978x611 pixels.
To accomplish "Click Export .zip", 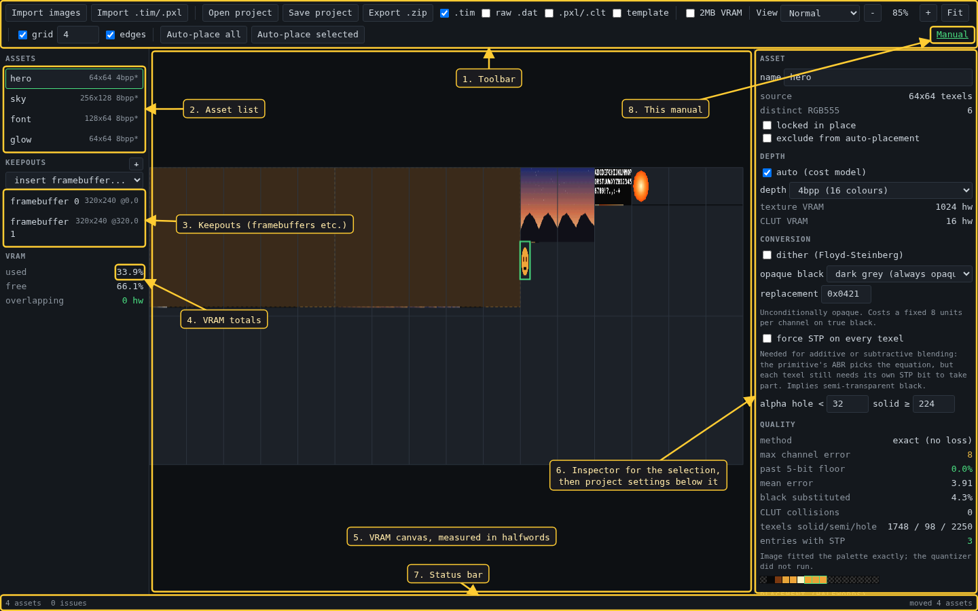I will [x=398, y=13].
